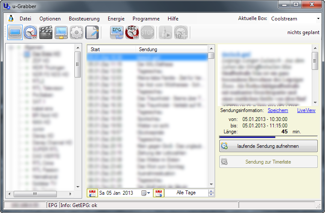Open settings via the gear icon
The width and height of the screenshot is (325, 213).
(77, 32)
